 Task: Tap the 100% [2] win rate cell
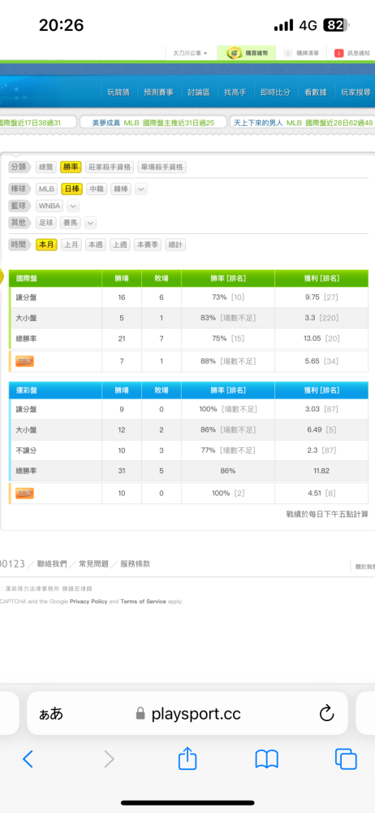(228, 493)
